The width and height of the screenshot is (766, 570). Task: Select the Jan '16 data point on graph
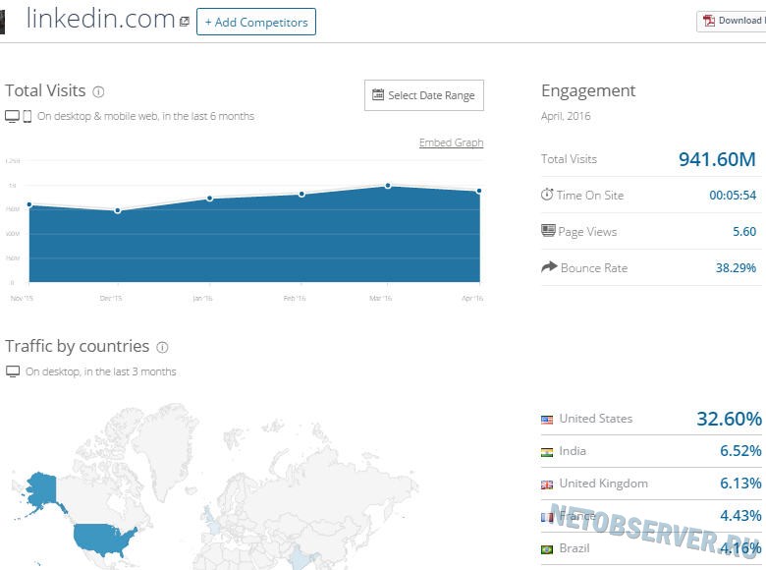tap(209, 199)
